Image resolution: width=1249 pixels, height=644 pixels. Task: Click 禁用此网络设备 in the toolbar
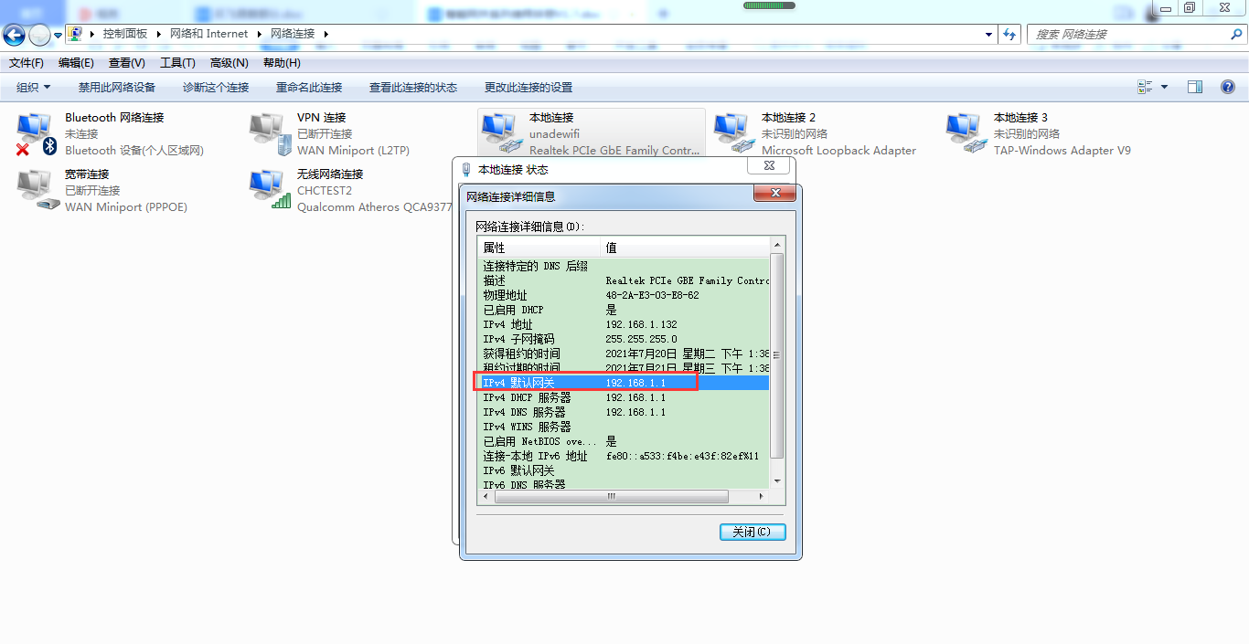click(117, 88)
